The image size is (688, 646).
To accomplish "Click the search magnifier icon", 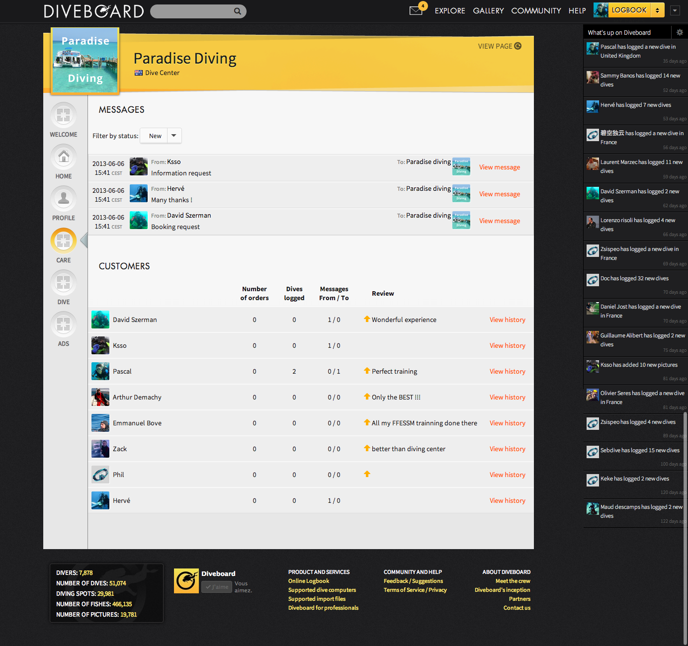I will (x=238, y=11).
